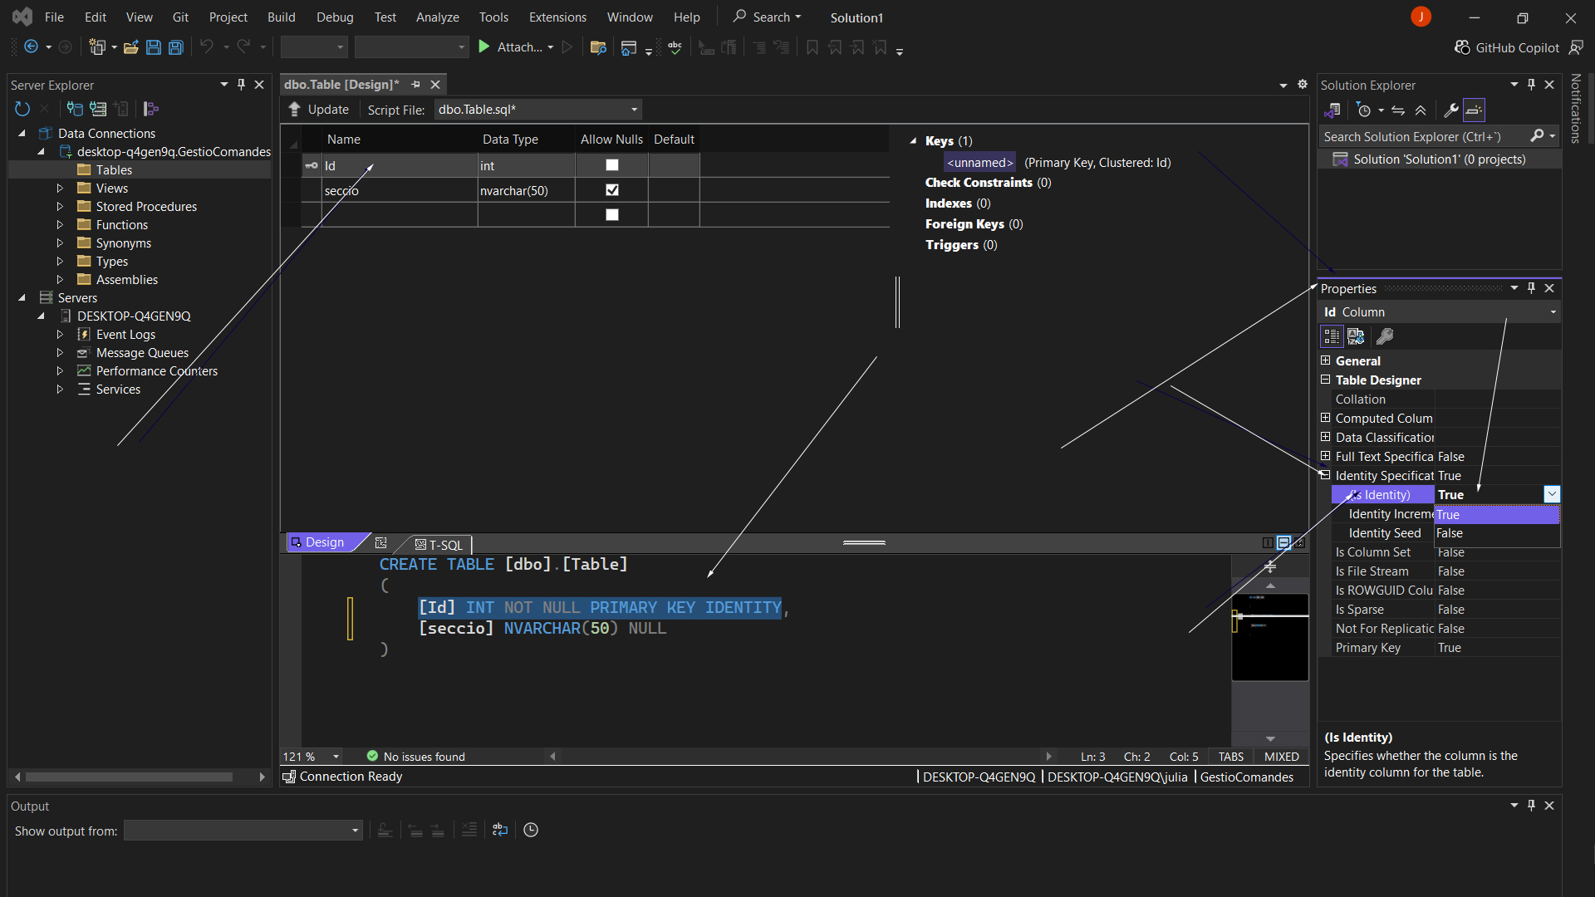This screenshot has width=1595, height=897.
Task: Click the Update arrow icon in designer
Action: pos(294,110)
